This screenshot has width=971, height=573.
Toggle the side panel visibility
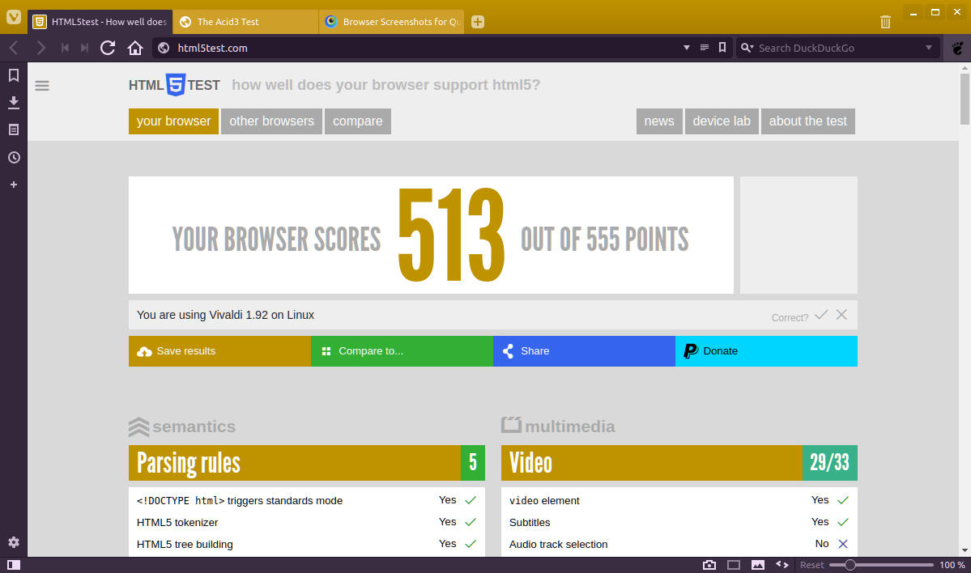click(14, 565)
